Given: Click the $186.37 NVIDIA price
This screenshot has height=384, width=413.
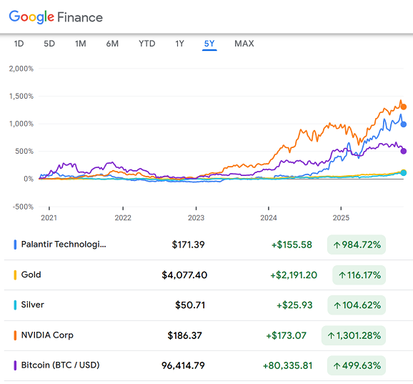Looking at the screenshot, I should click(x=184, y=335).
